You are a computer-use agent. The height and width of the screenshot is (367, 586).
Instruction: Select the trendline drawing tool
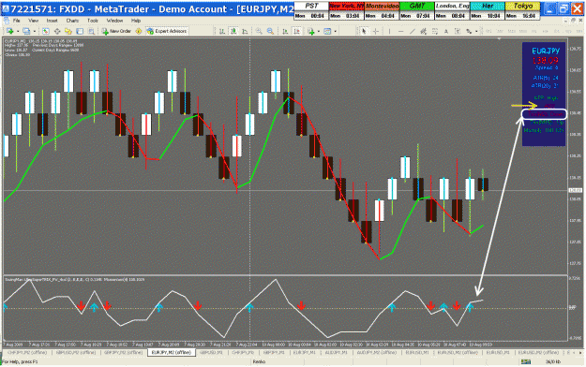[x=413, y=31]
